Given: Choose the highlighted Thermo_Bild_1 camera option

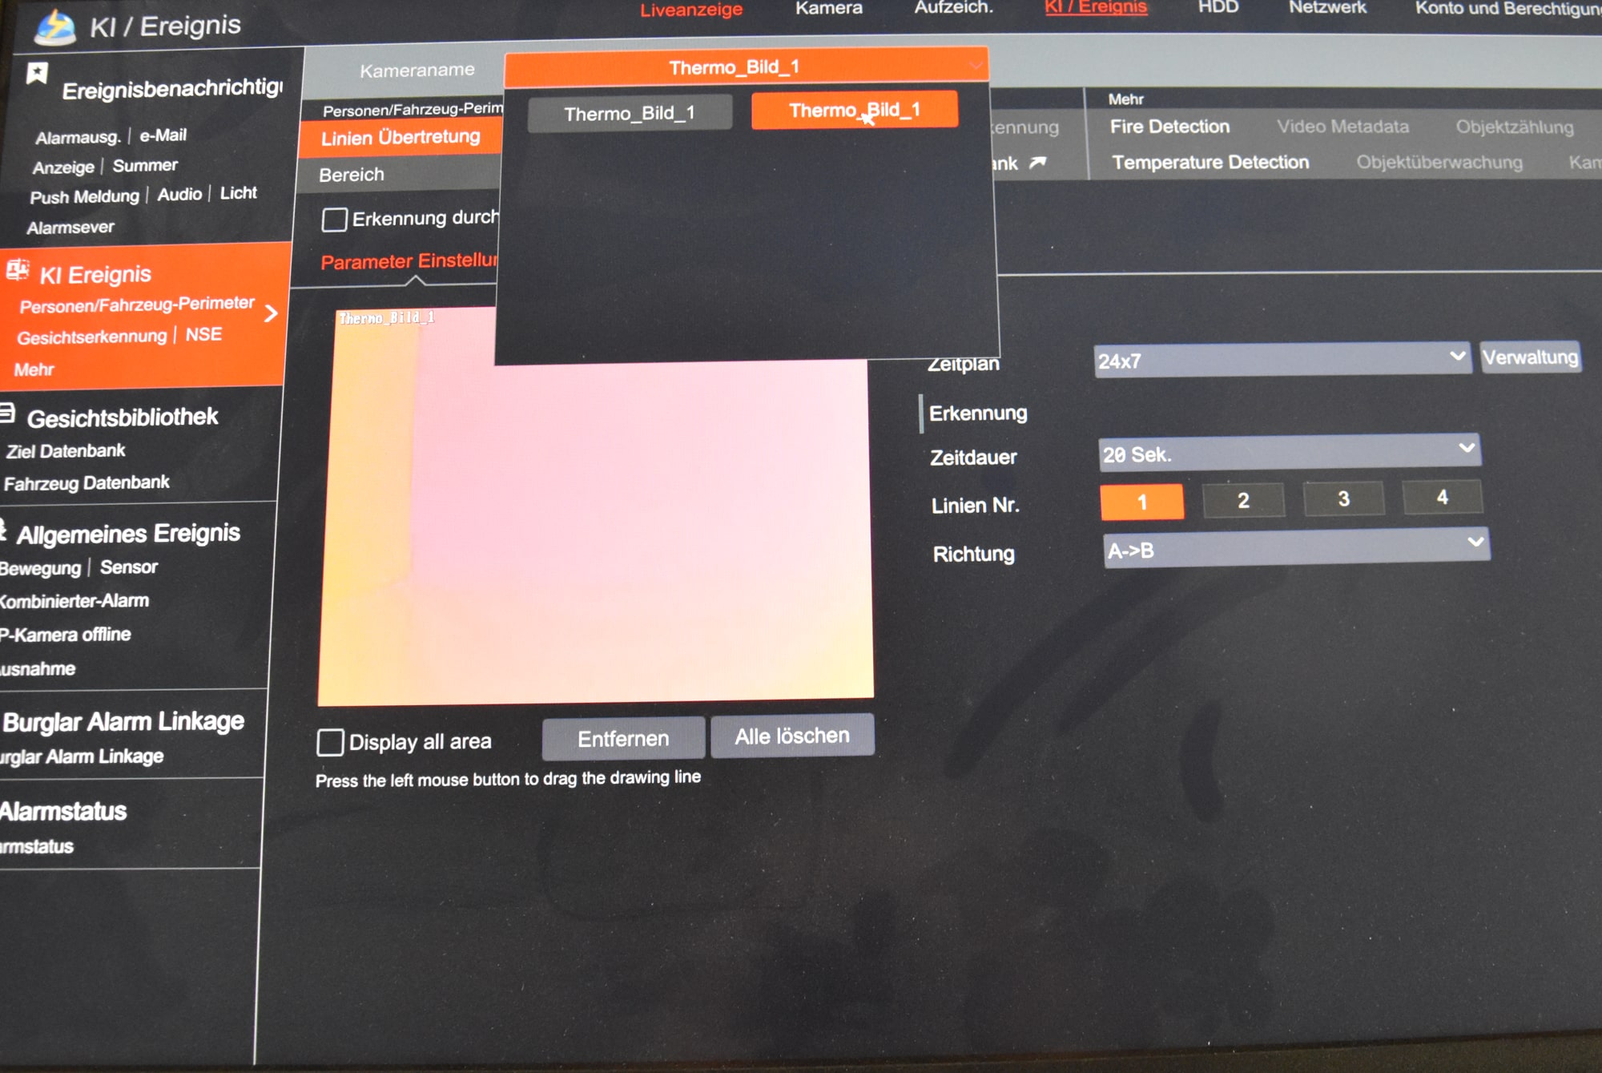Looking at the screenshot, I should pyautogui.click(x=854, y=111).
